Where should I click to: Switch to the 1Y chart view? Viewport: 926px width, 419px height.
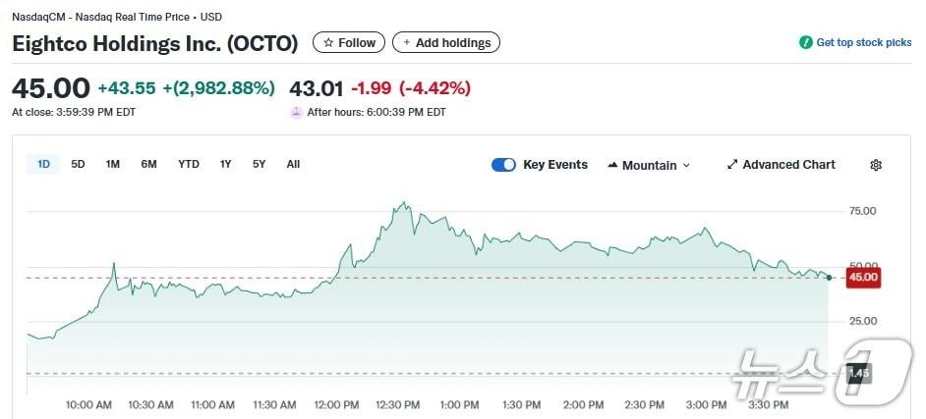pyautogui.click(x=226, y=164)
